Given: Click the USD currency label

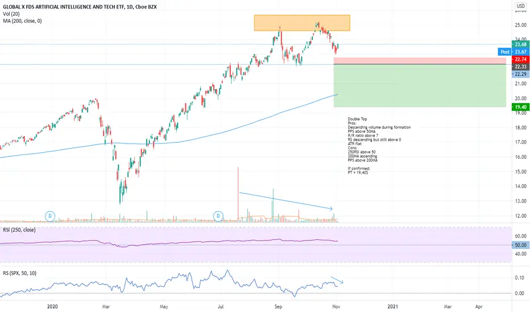Looking at the screenshot, I should tap(520, 6).
